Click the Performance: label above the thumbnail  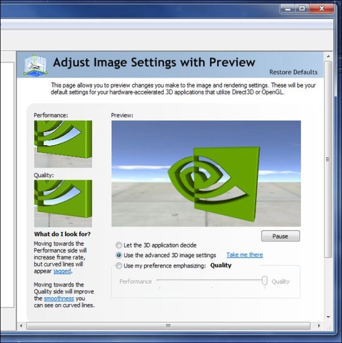click(51, 115)
